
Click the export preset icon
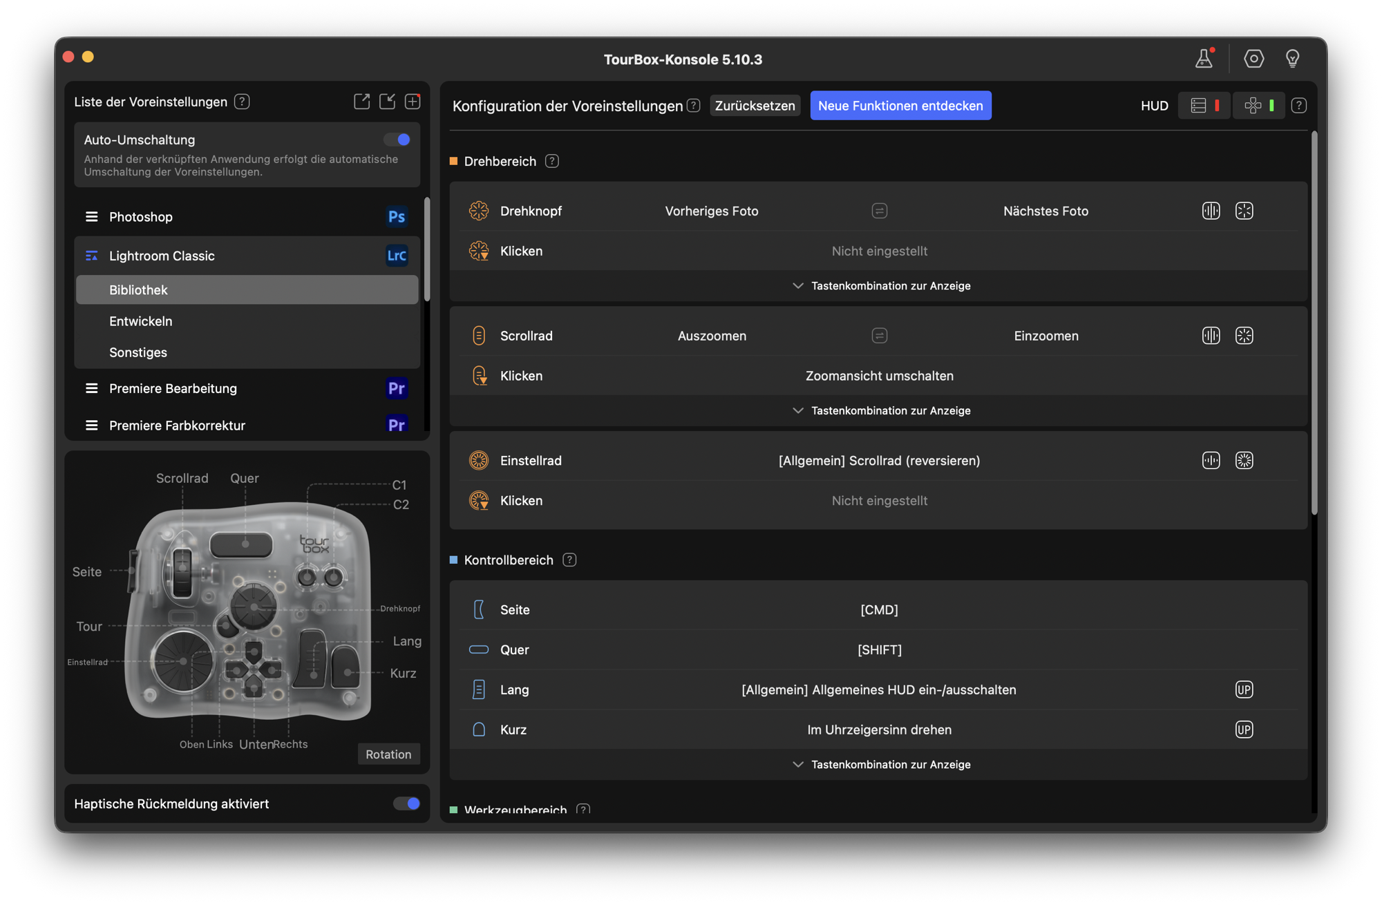tap(361, 102)
